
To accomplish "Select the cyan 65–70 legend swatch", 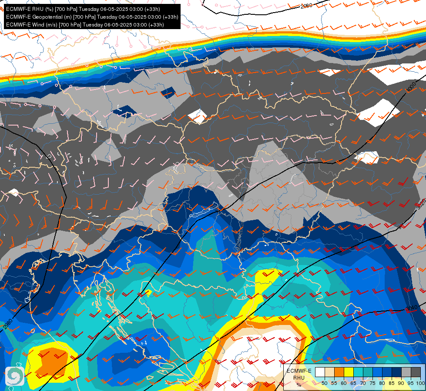I will (359, 372).
